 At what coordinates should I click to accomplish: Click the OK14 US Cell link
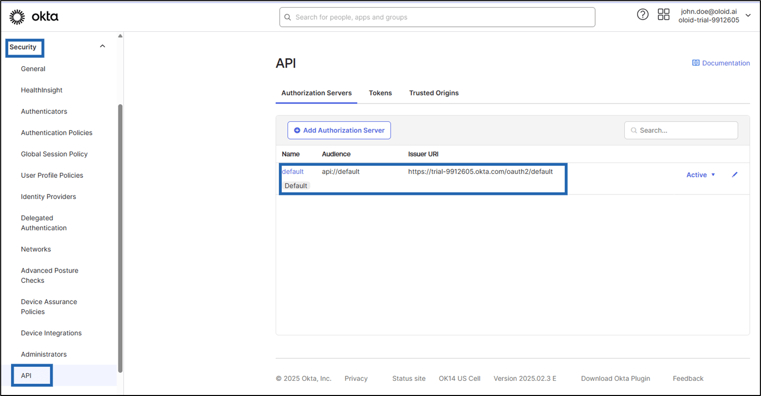[x=459, y=378]
